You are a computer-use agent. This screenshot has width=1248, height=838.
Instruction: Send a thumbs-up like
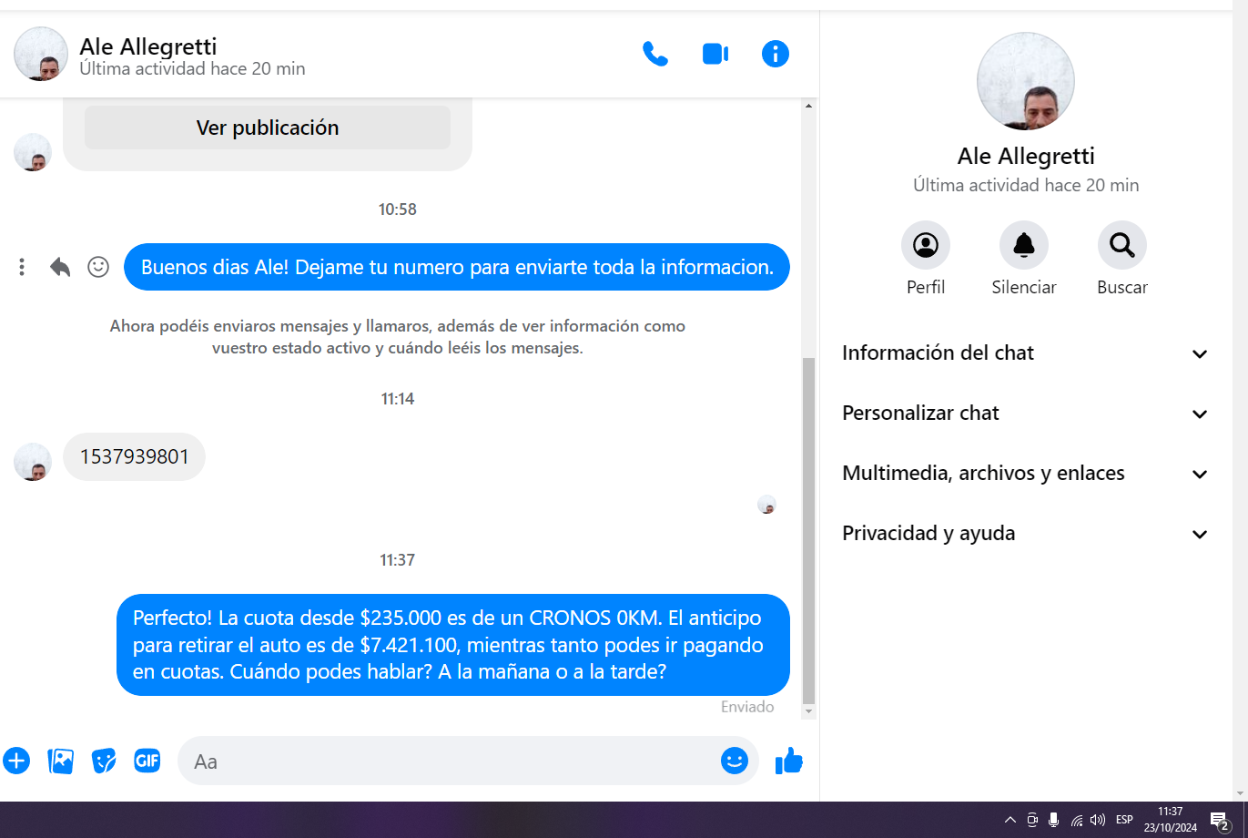pyautogui.click(x=789, y=761)
